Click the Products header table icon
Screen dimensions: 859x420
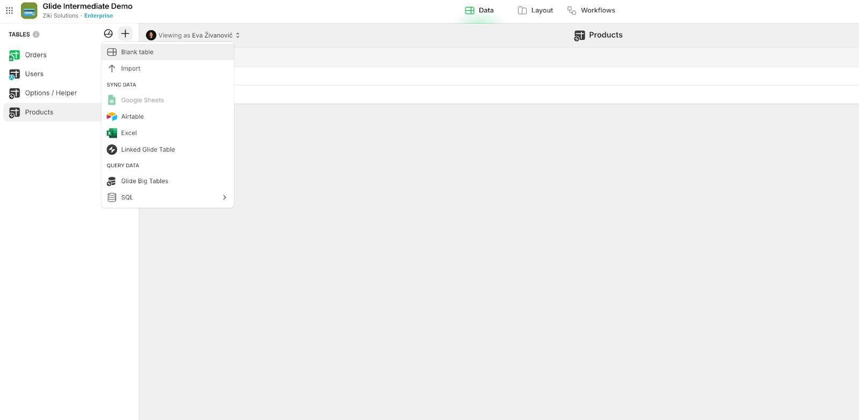(580, 35)
